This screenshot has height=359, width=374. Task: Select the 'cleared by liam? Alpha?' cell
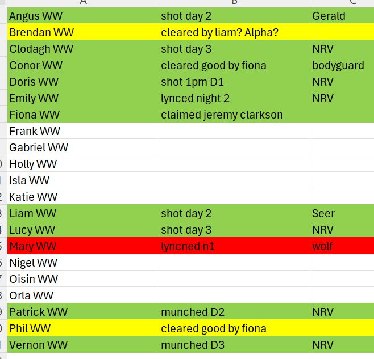pos(235,32)
